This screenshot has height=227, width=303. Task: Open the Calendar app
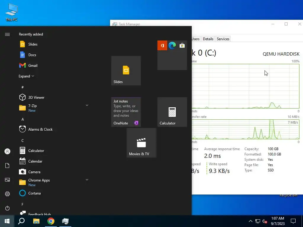pyautogui.click(x=54, y=161)
